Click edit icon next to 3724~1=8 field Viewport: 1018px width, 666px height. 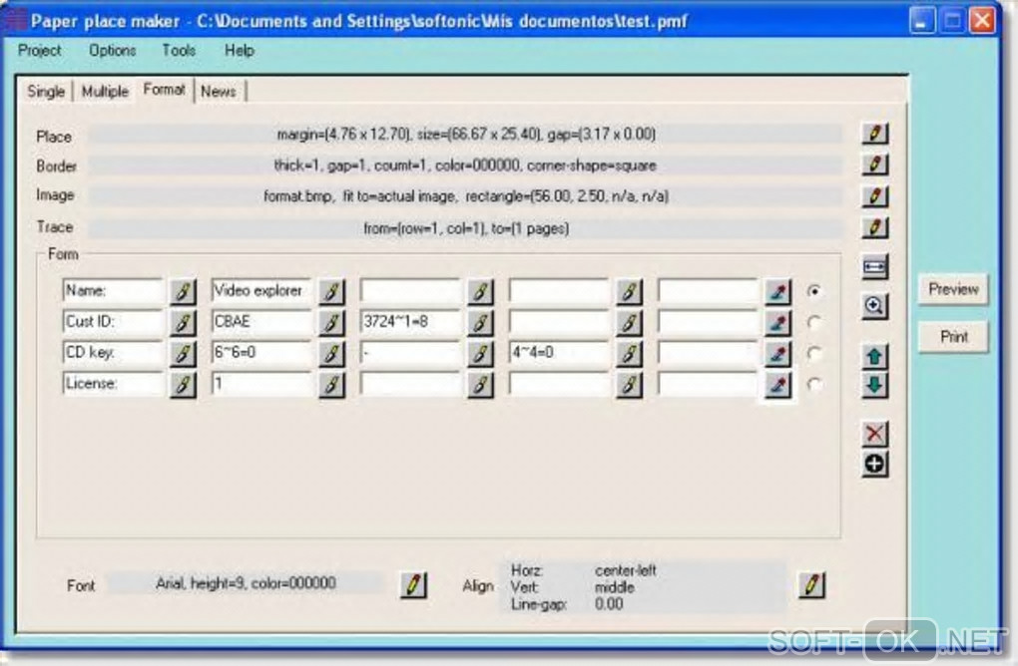click(x=480, y=322)
